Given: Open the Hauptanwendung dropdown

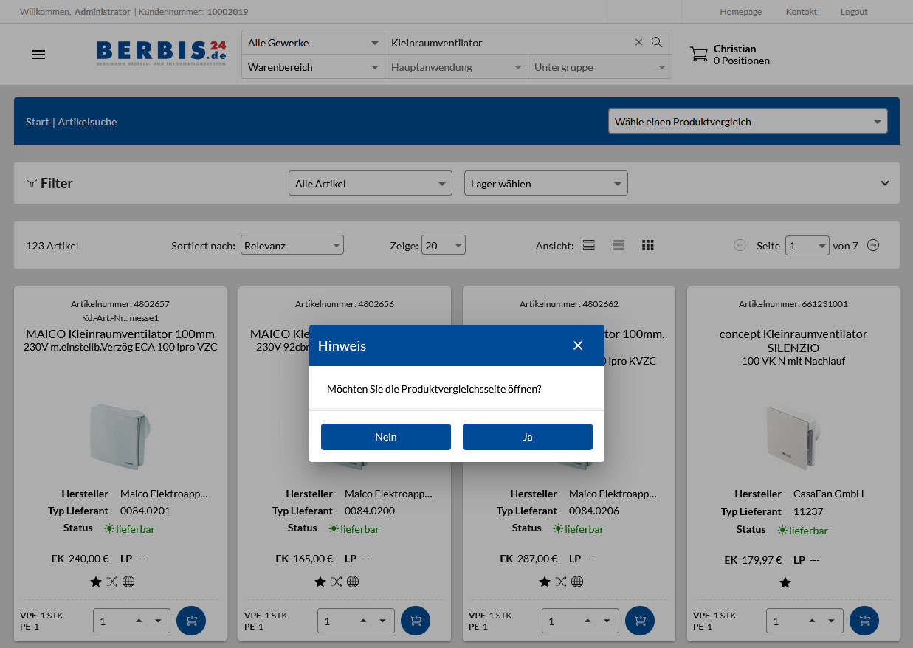Looking at the screenshot, I should pyautogui.click(x=456, y=67).
